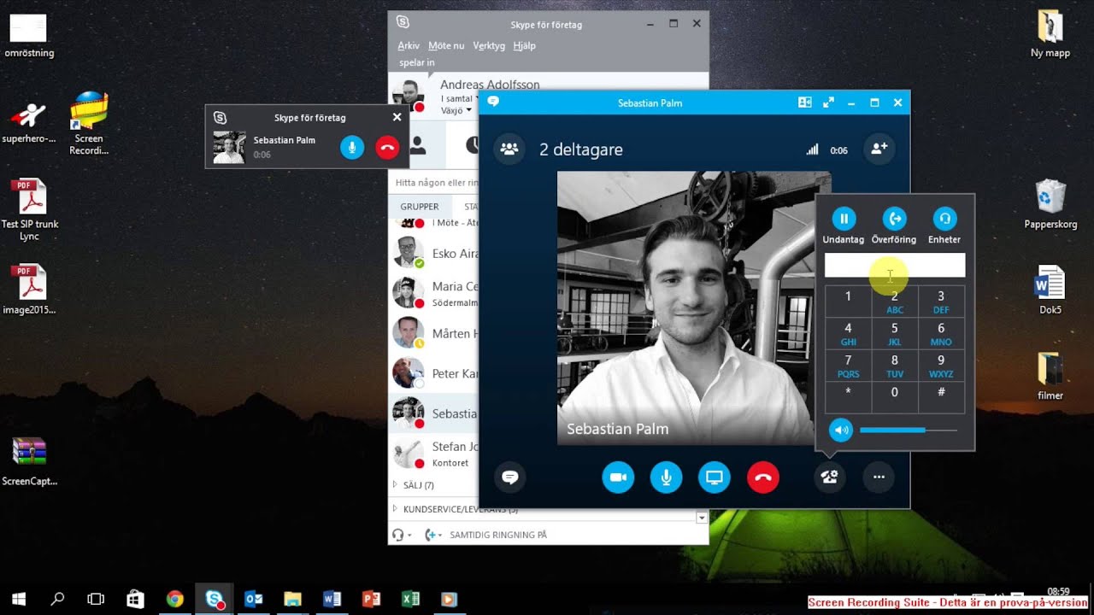Invite more people to the call
The width and height of the screenshot is (1094, 615).
click(879, 149)
